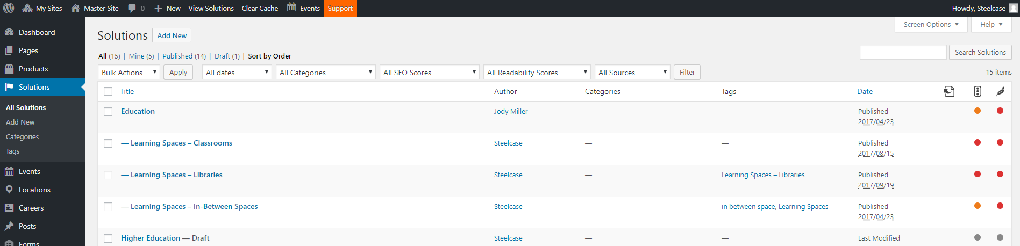Sort by SEO score traffic-light icon
This screenshot has height=246, width=1020.
click(978, 91)
